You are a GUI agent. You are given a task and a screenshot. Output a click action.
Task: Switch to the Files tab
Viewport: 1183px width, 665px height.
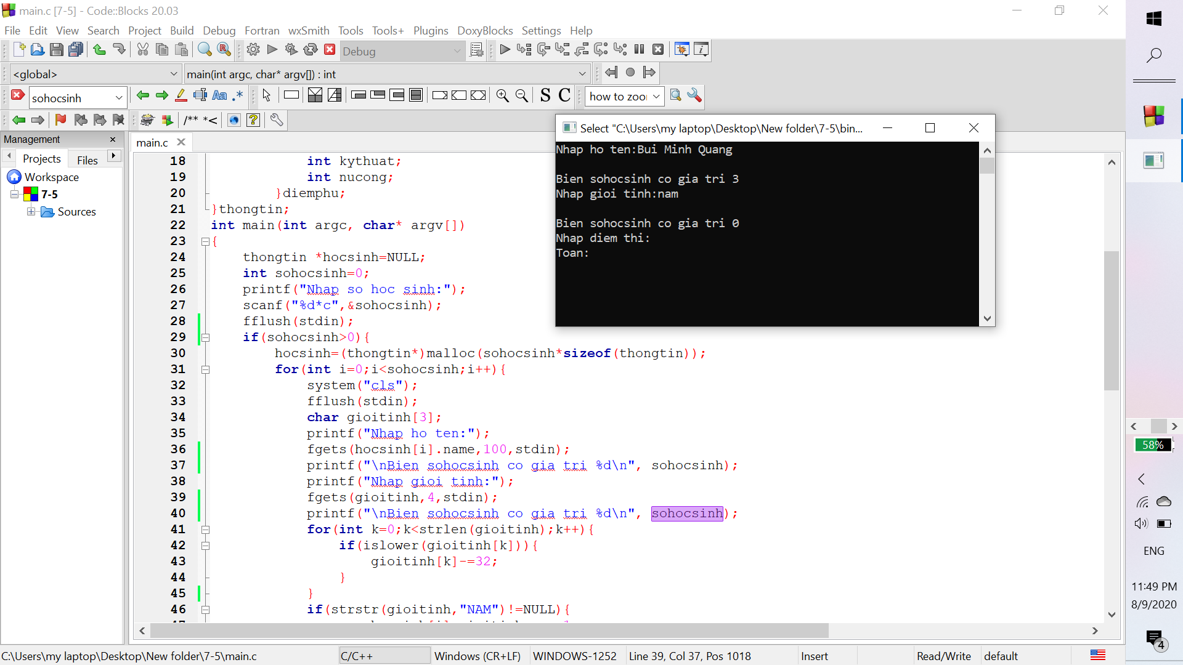[x=87, y=159]
